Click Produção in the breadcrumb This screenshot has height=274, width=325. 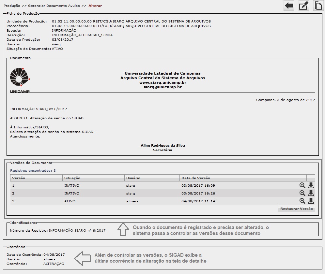click(x=12, y=6)
